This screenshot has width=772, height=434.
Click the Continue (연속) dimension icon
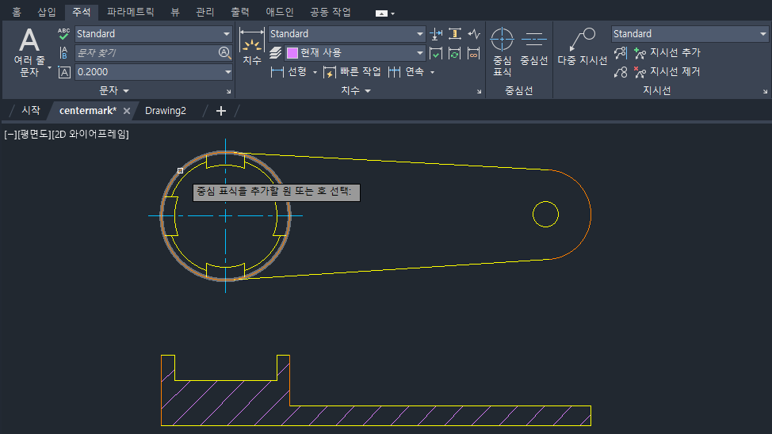coord(394,72)
